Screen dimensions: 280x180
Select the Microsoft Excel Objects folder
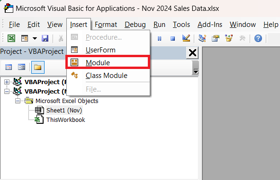pyautogui.click(x=67, y=101)
